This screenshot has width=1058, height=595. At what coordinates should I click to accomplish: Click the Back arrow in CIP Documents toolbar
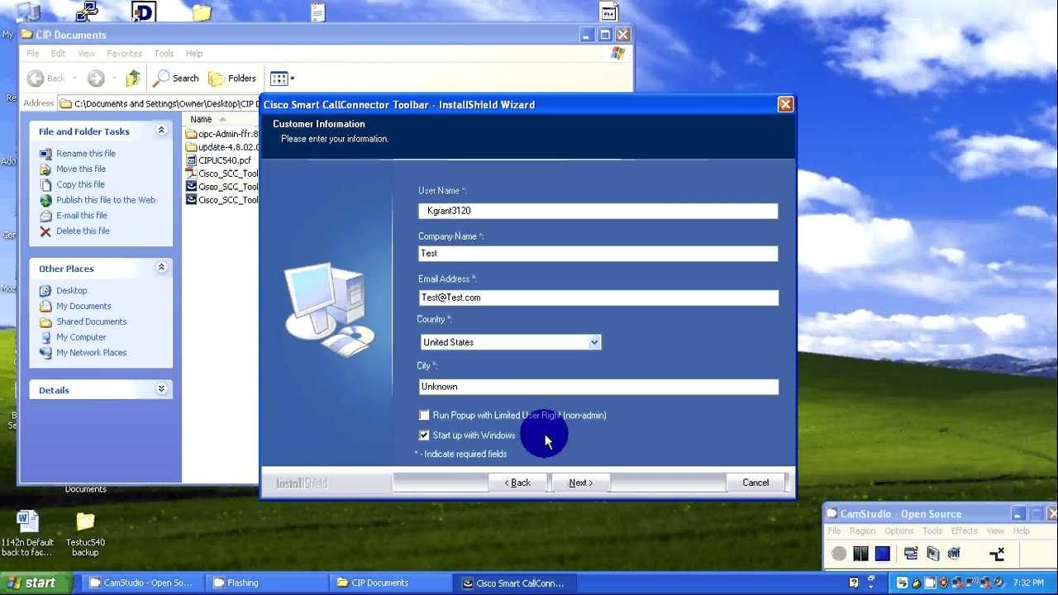tap(36, 79)
